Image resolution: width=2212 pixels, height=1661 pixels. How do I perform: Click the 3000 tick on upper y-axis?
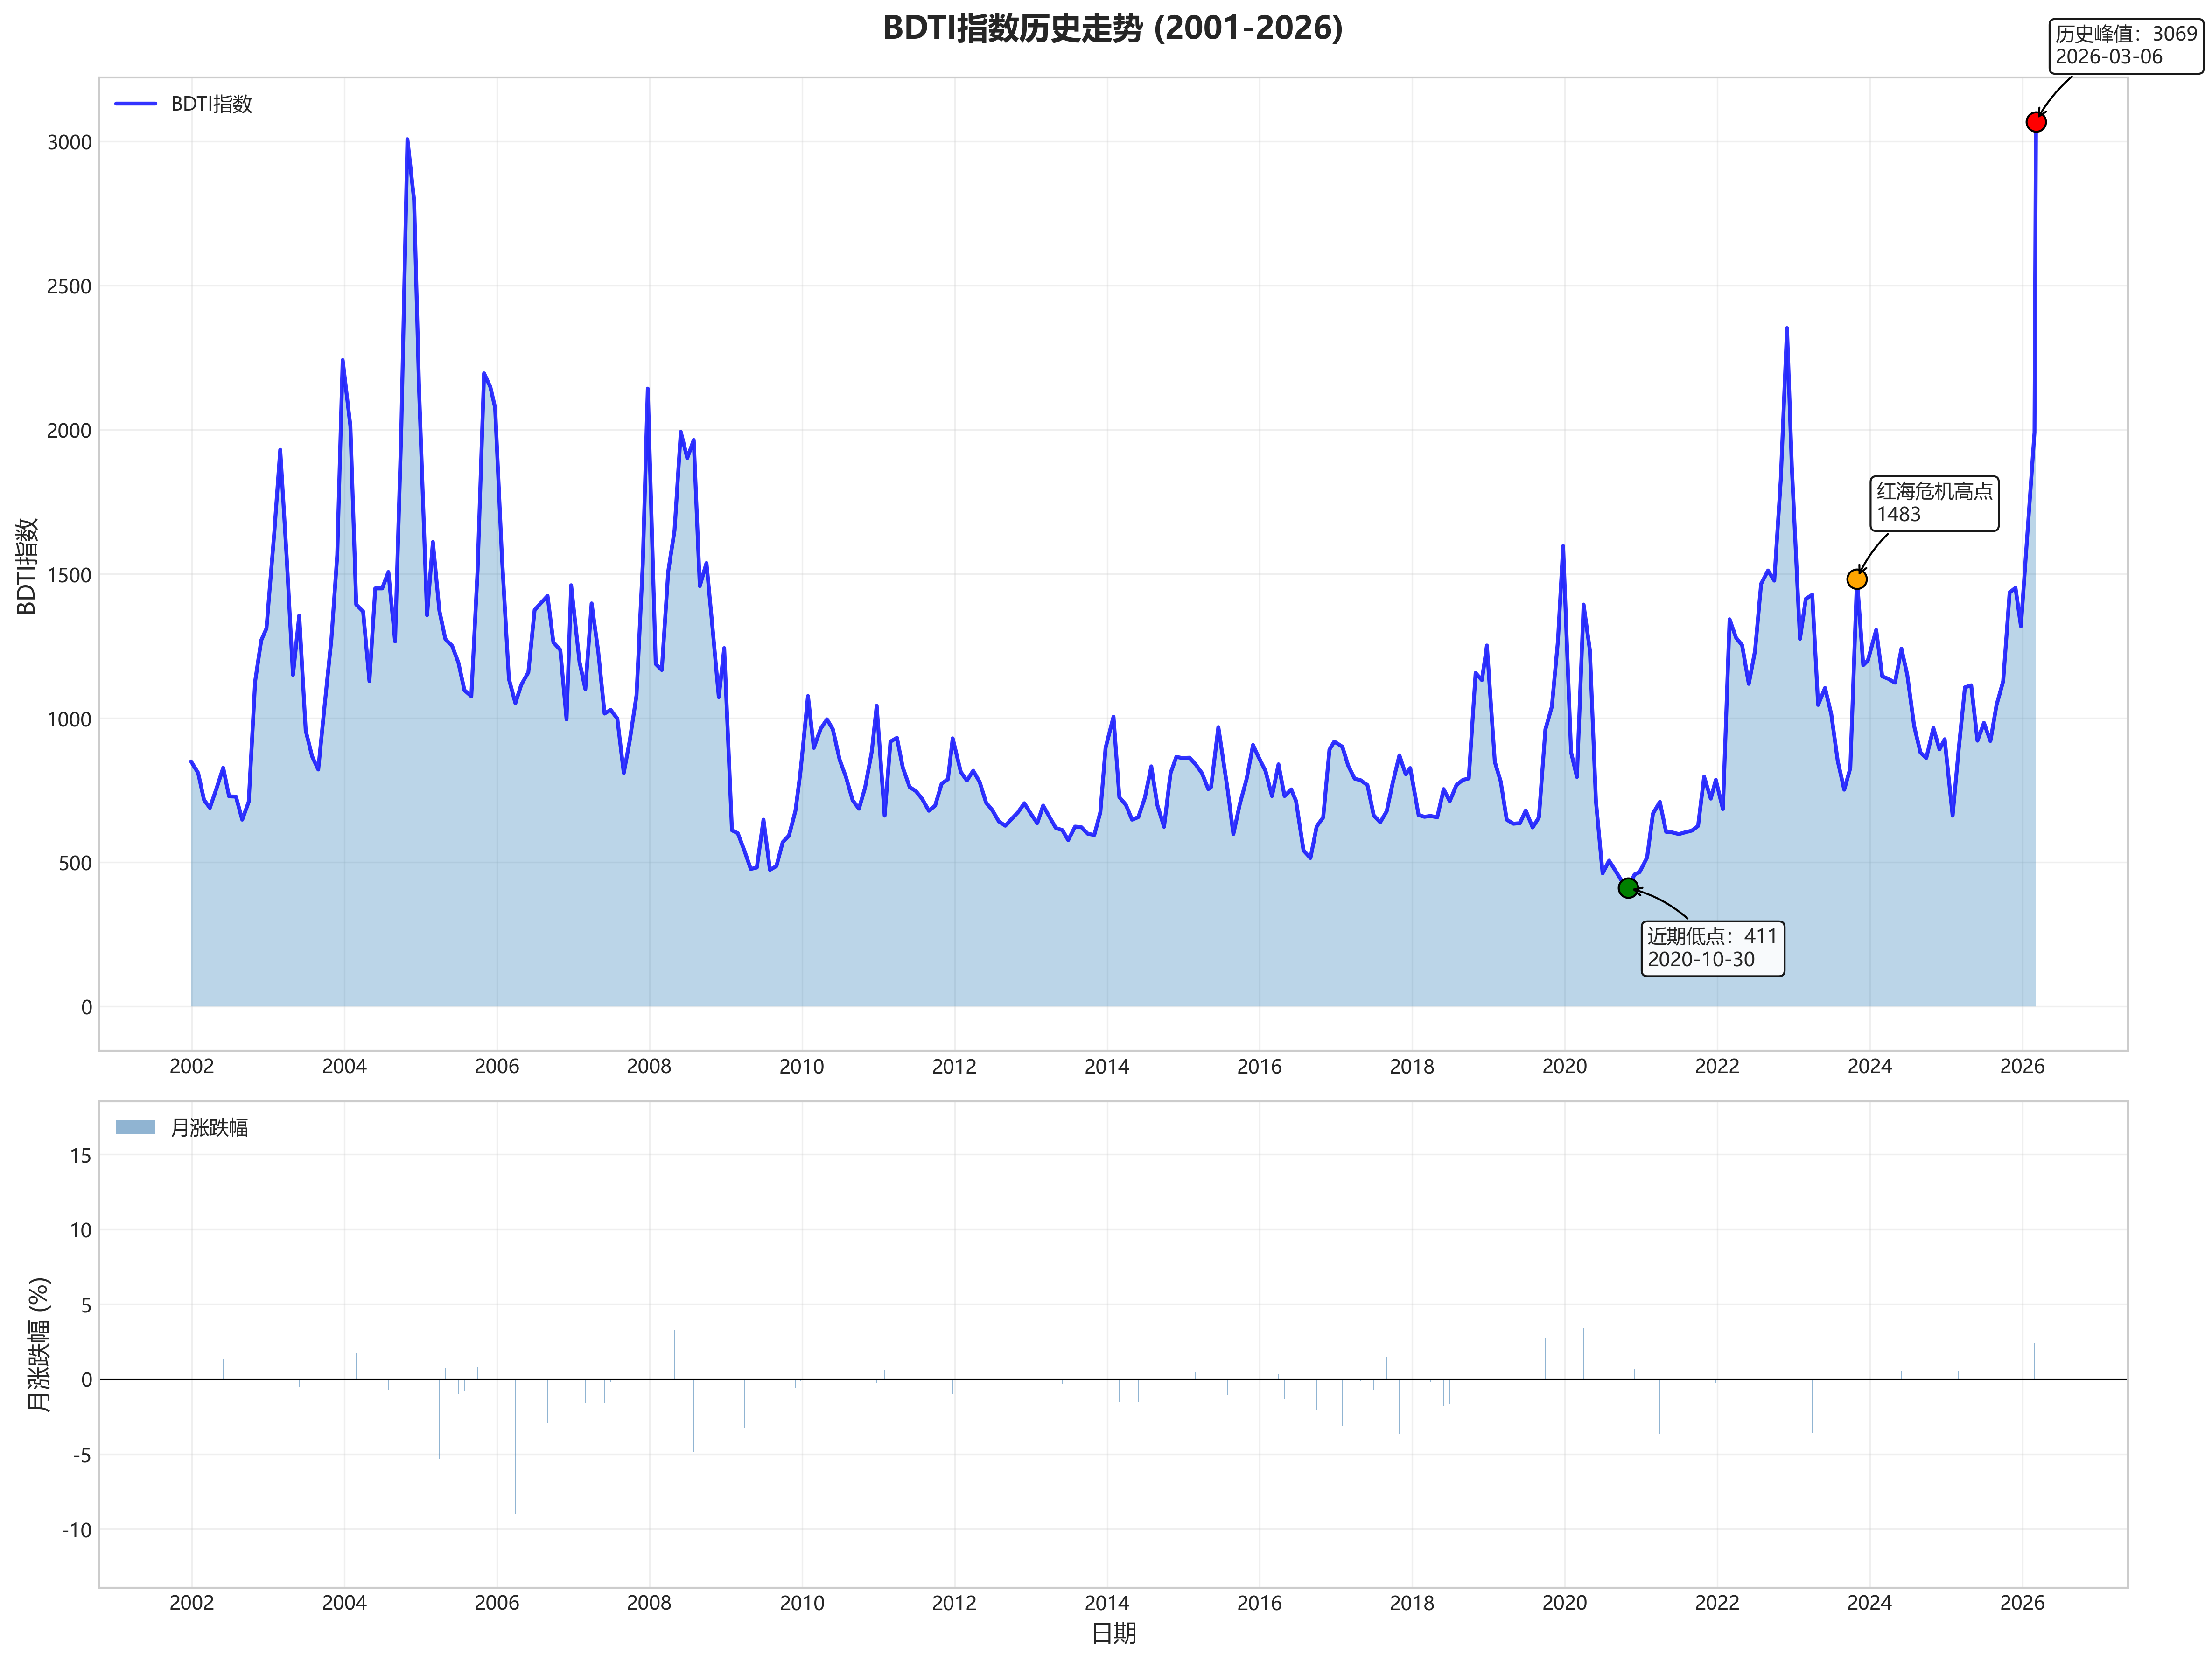tap(69, 142)
